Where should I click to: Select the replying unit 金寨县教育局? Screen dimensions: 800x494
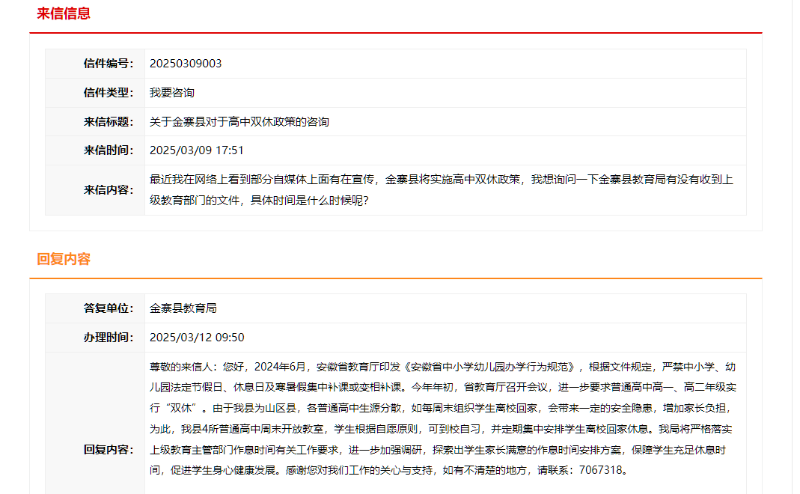[183, 308]
